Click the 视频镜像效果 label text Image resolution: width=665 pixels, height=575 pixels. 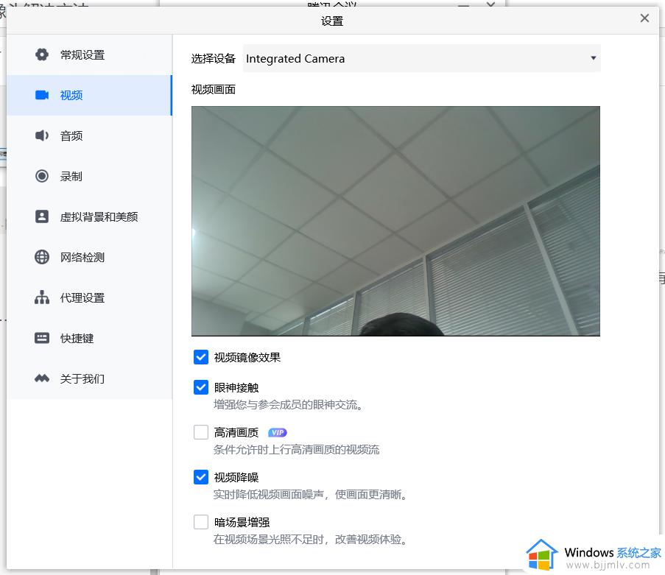click(x=247, y=358)
